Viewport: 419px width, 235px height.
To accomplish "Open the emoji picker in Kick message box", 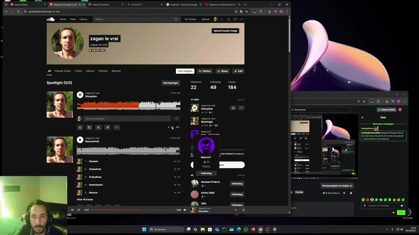I will tap(402, 206).
